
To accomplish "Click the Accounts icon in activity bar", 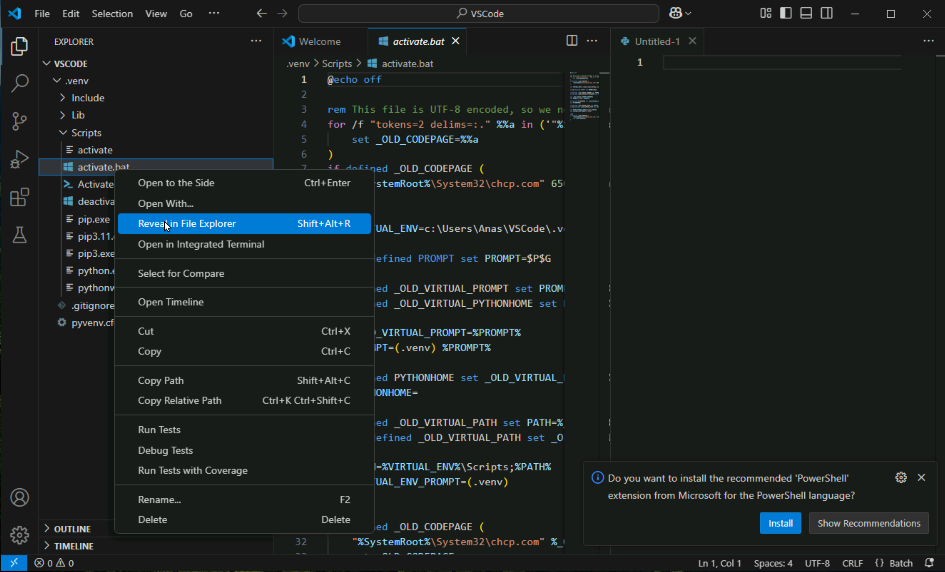I will tap(19, 497).
